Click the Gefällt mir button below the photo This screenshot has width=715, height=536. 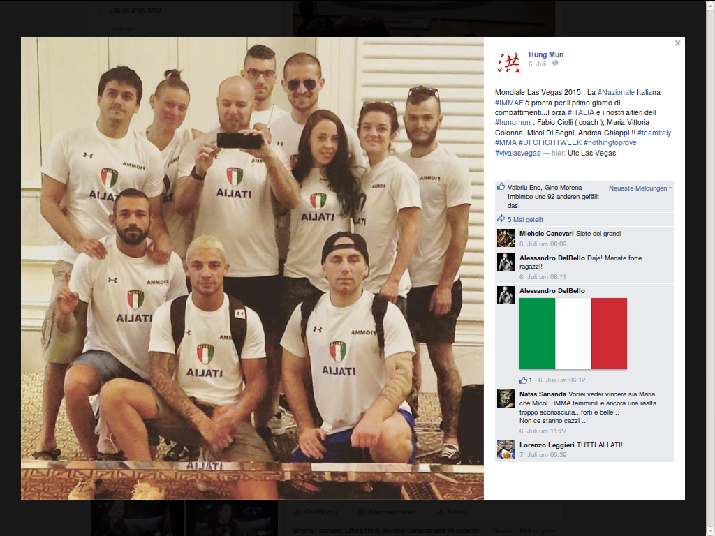[x=317, y=512]
